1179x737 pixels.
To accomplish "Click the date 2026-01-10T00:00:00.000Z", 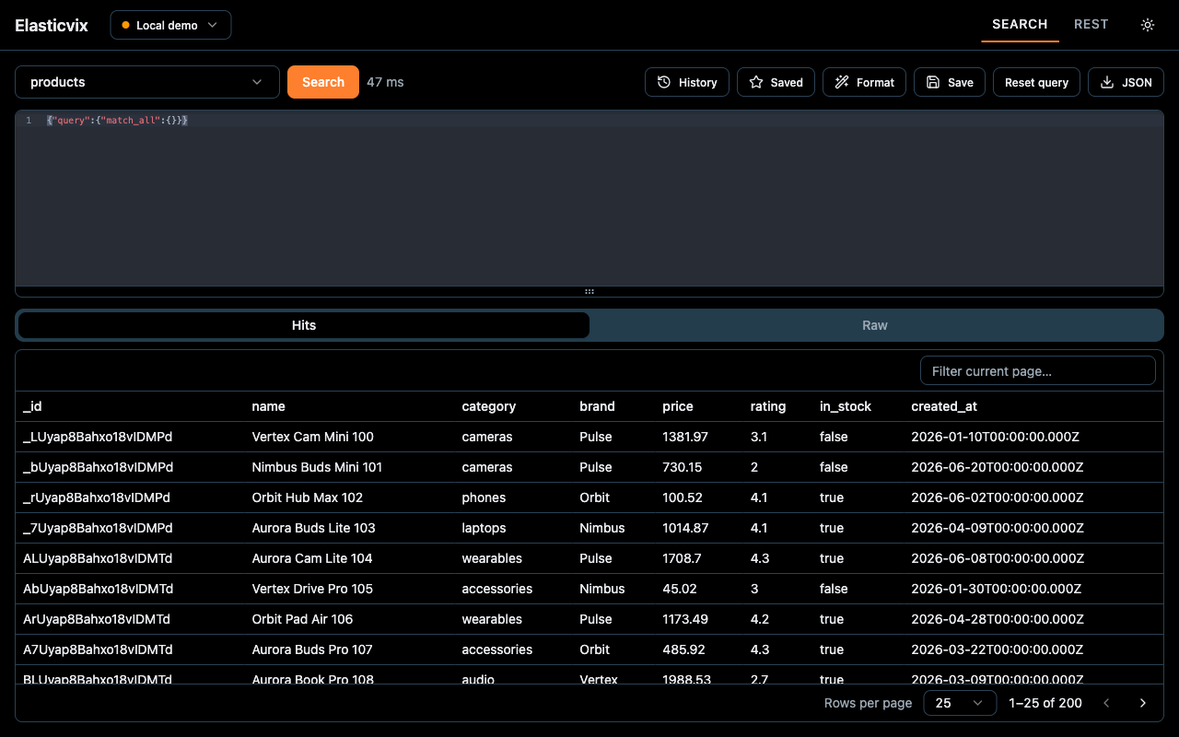I will (x=997, y=437).
